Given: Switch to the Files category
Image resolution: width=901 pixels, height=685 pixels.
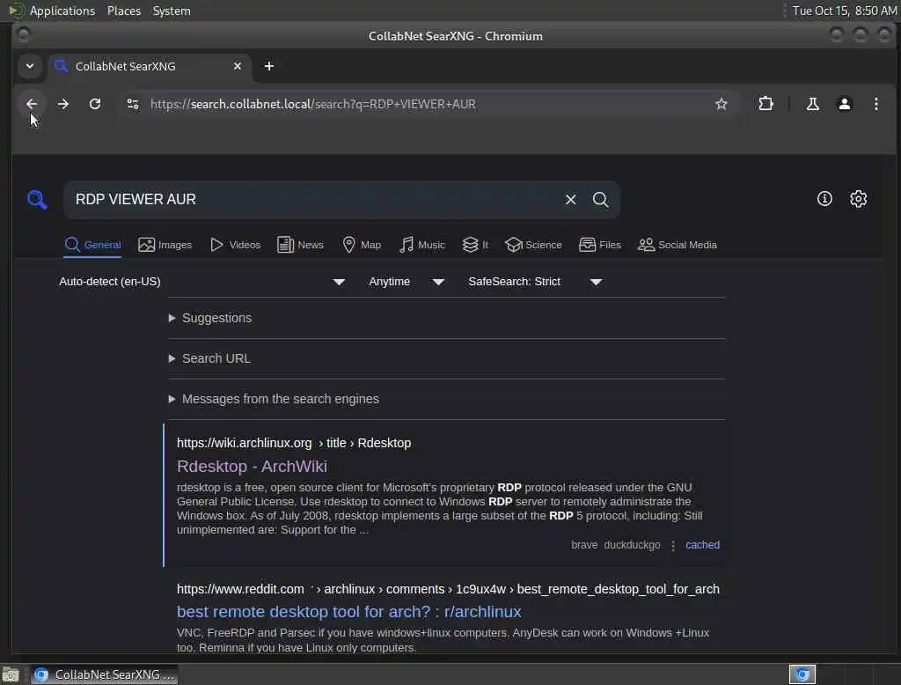Looking at the screenshot, I should [600, 245].
